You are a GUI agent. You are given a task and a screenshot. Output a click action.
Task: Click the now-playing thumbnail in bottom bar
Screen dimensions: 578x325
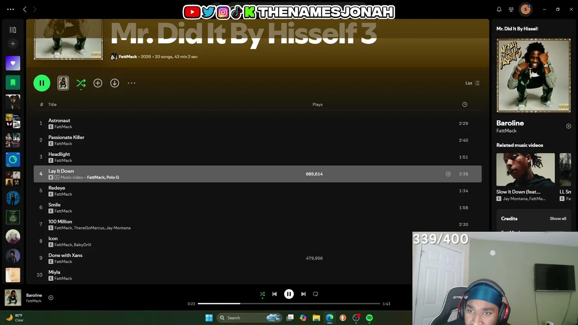pos(13,297)
